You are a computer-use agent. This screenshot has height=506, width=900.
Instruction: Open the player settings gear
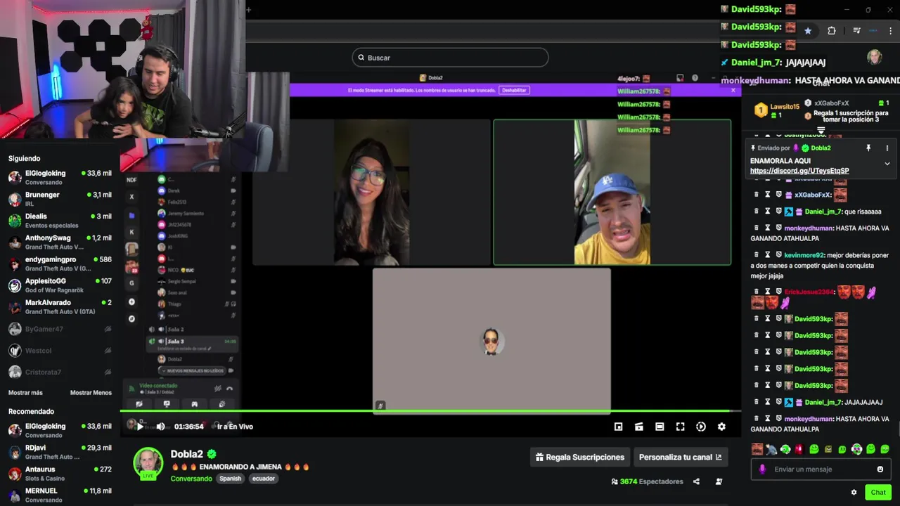pos(721,427)
